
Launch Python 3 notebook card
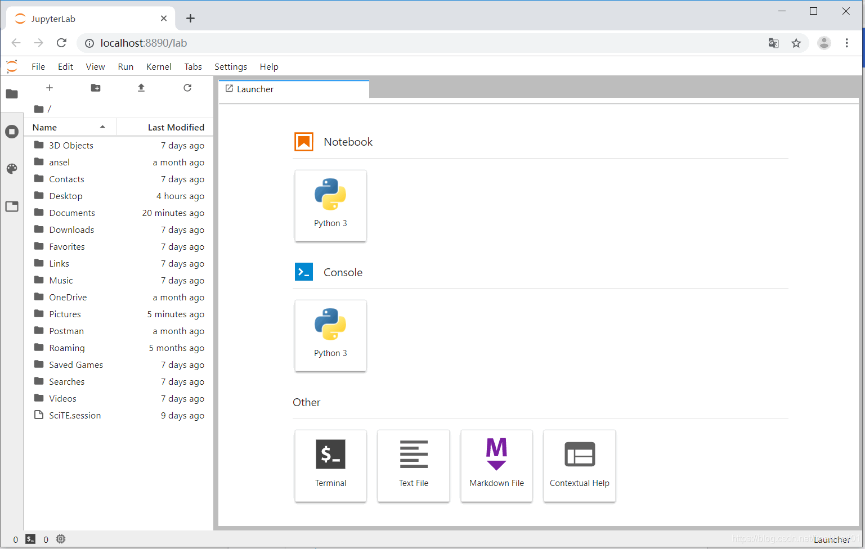click(330, 206)
